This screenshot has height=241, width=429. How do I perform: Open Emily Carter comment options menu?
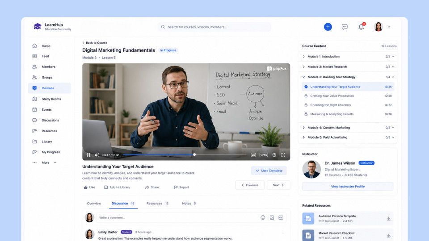[x=283, y=232]
